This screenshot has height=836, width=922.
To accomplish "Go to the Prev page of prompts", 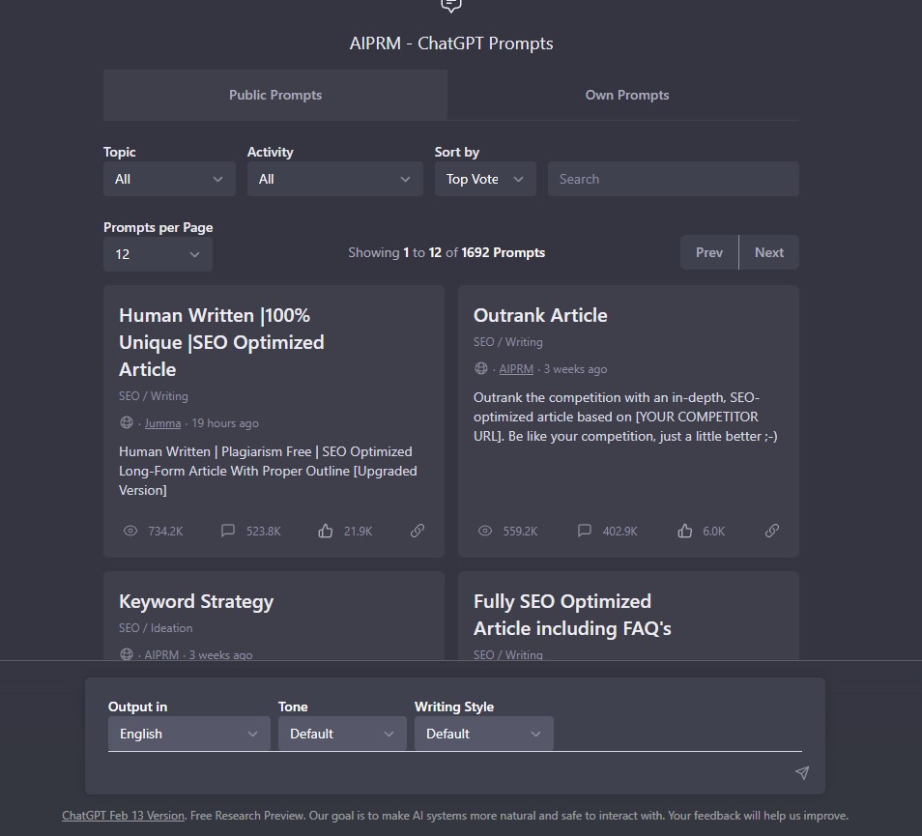I will pos(709,252).
